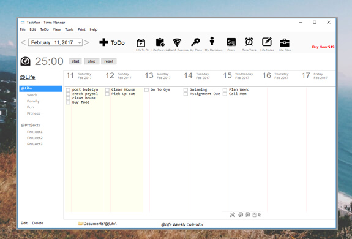Select Fitness in the sidebar

tap(34, 113)
